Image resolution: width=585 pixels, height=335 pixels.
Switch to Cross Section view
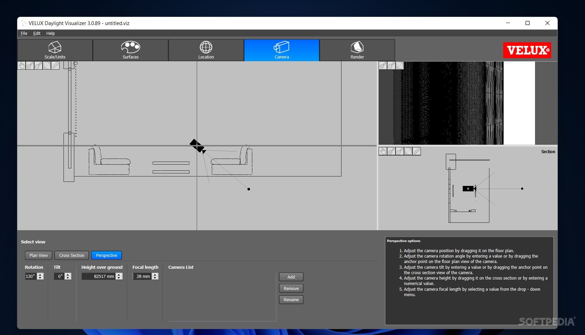pyautogui.click(x=72, y=255)
